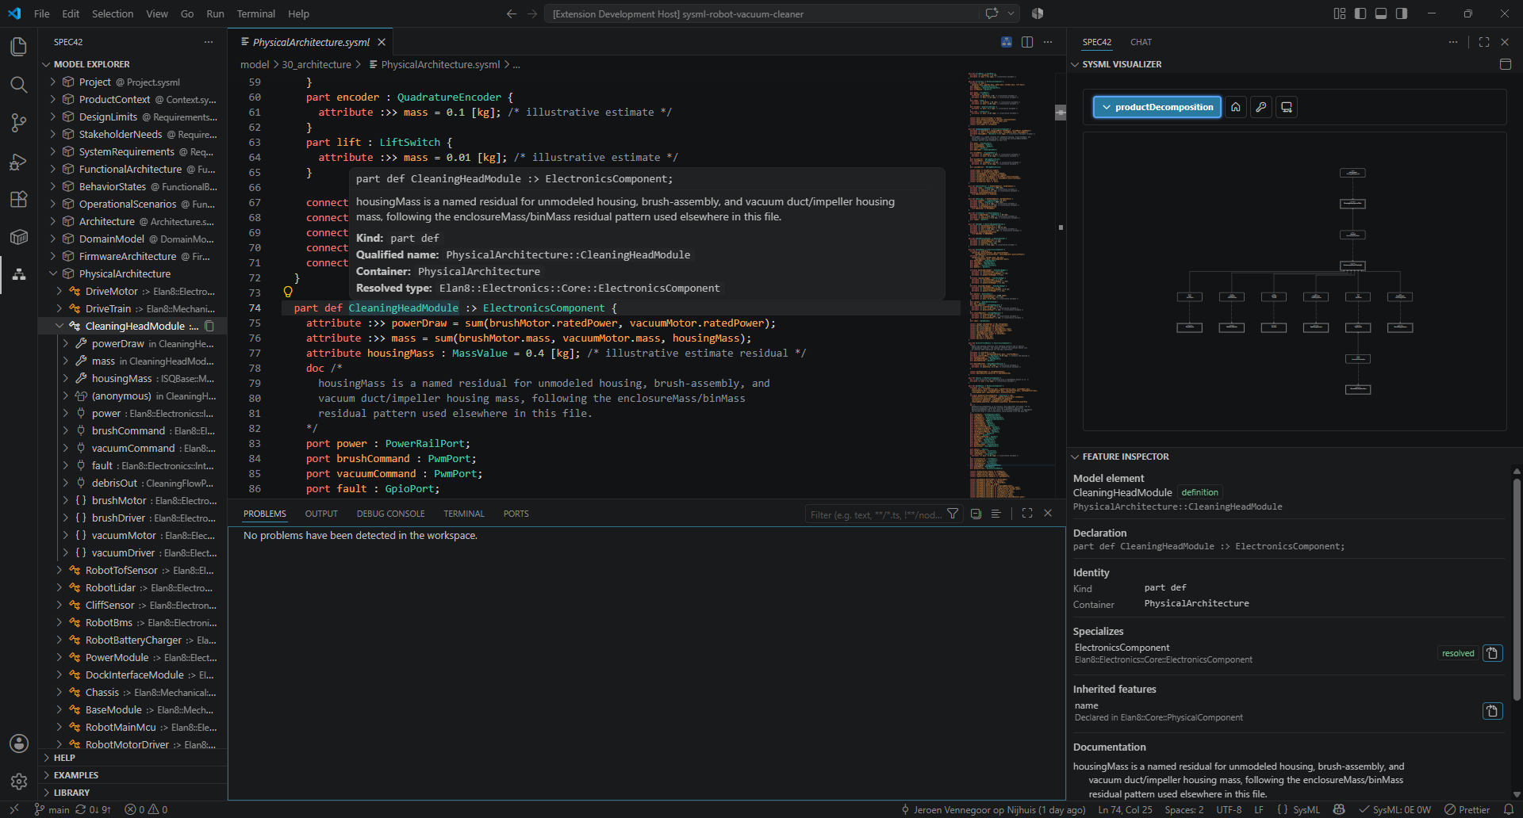This screenshot has height=818, width=1523.
Task: Open the Terminal menu
Action: (255, 13)
